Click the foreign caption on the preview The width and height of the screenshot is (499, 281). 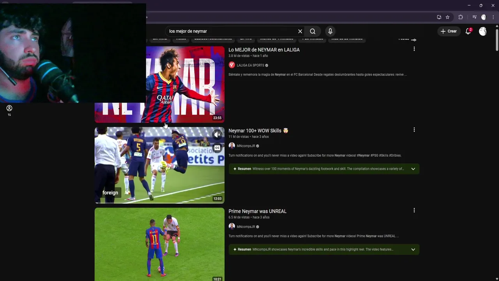click(x=110, y=193)
